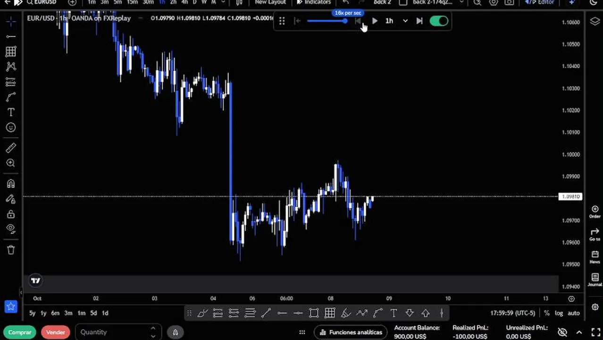The width and height of the screenshot is (603, 340).
Task: Hide all drawings with eye icon in sidebar
Action: (11, 229)
